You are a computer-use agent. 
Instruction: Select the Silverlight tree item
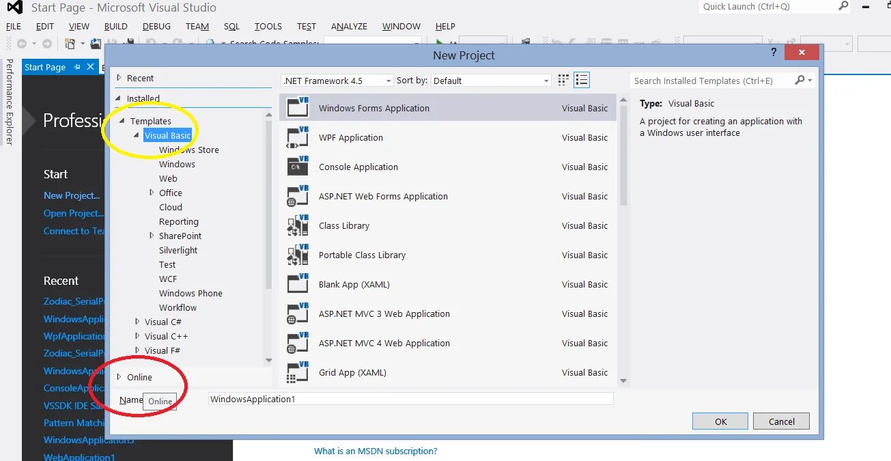click(x=178, y=250)
